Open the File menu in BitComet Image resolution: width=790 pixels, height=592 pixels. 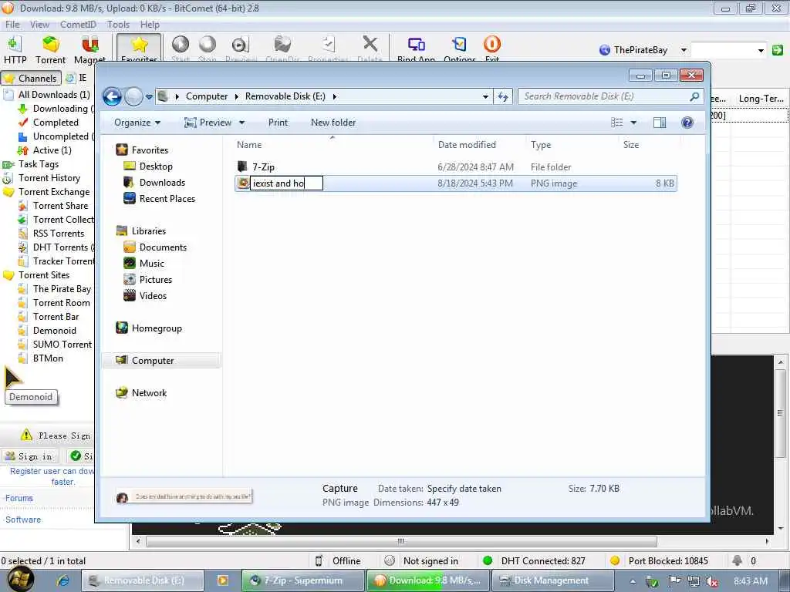(x=12, y=24)
